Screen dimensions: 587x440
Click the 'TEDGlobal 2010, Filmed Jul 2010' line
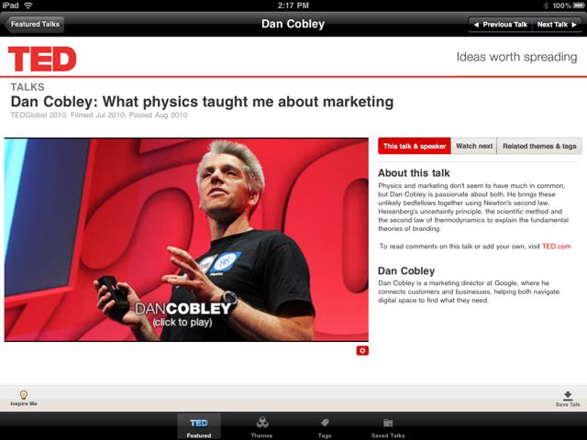(x=99, y=115)
